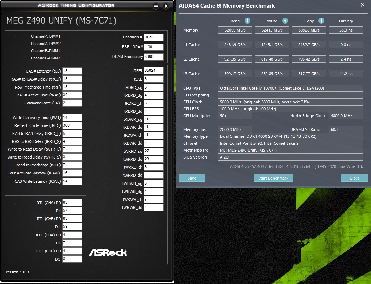371x284 pixels.
Task: Click the Write column info icon
Action: click(x=285, y=21)
